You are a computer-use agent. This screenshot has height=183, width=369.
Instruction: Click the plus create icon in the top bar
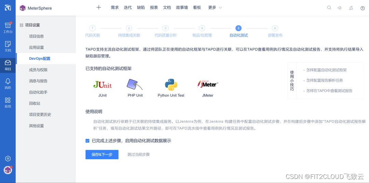click(x=99, y=7)
